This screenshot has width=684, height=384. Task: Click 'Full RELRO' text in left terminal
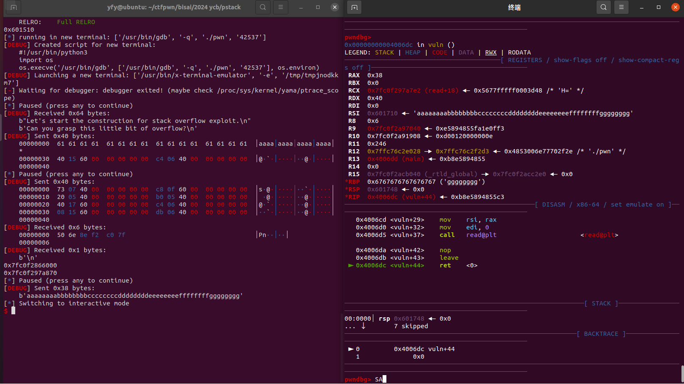76,22
